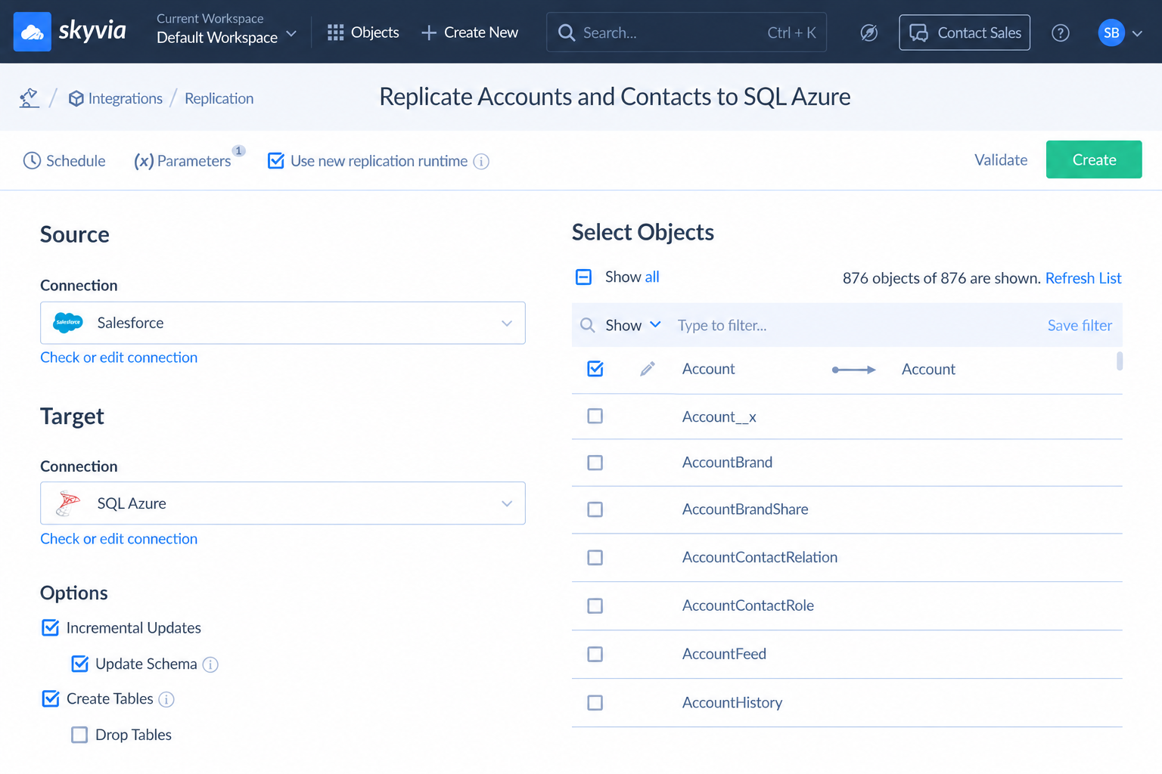Check the AccountHistory checkbox
This screenshot has height=774, width=1162.
[595, 702]
